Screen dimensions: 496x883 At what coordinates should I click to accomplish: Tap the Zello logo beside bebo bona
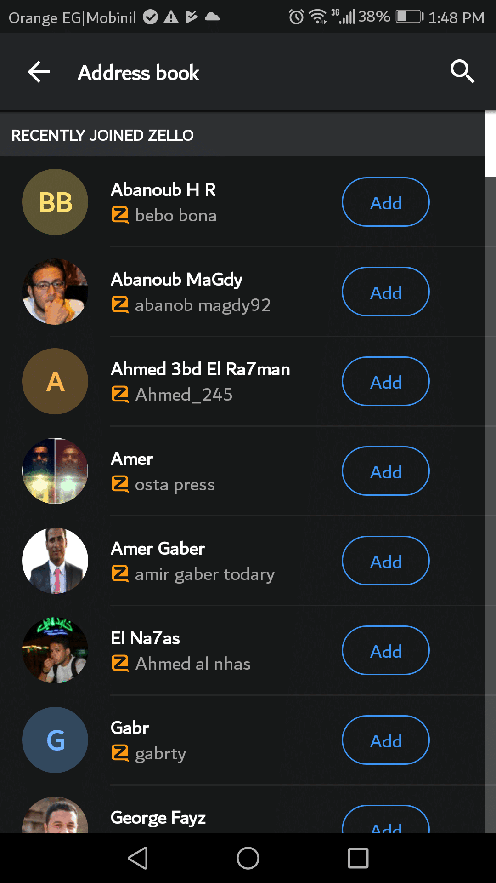(120, 215)
